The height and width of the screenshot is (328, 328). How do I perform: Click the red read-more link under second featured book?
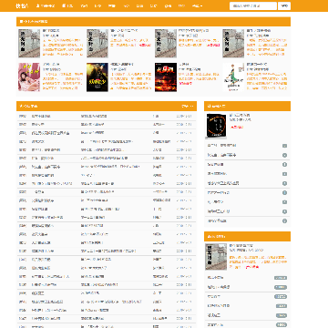[145, 45]
